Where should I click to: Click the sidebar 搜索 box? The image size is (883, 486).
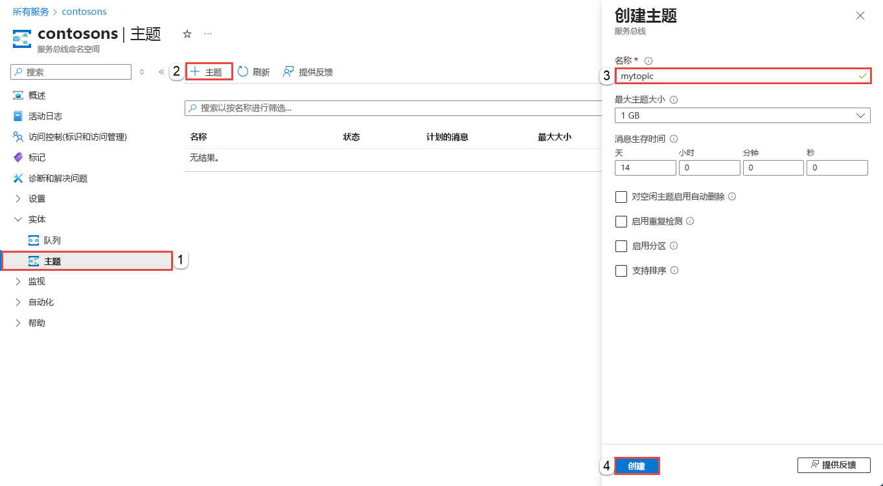pos(71,72)
